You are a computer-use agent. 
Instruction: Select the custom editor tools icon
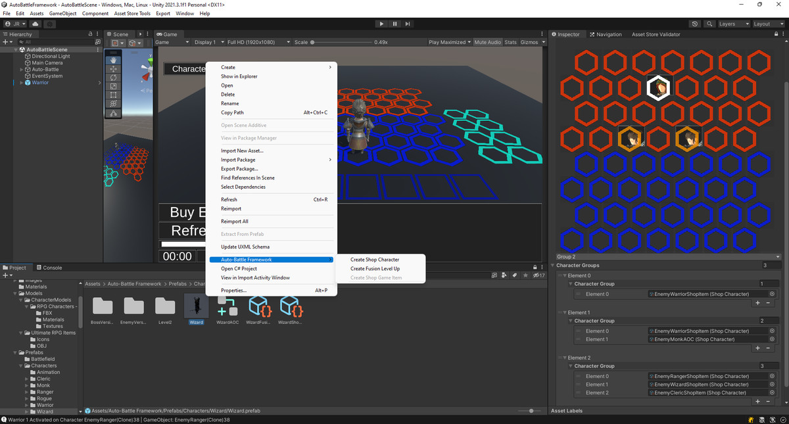[114, 113]
